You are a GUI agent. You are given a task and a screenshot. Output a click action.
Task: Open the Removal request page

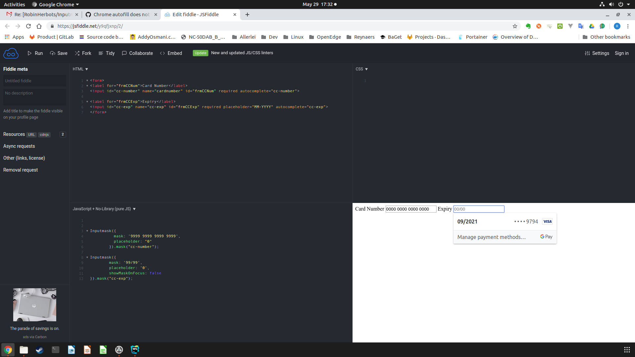point(20,170)
